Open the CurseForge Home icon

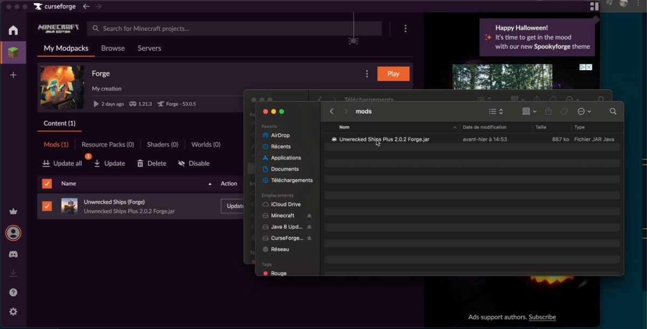coord(13,30)
